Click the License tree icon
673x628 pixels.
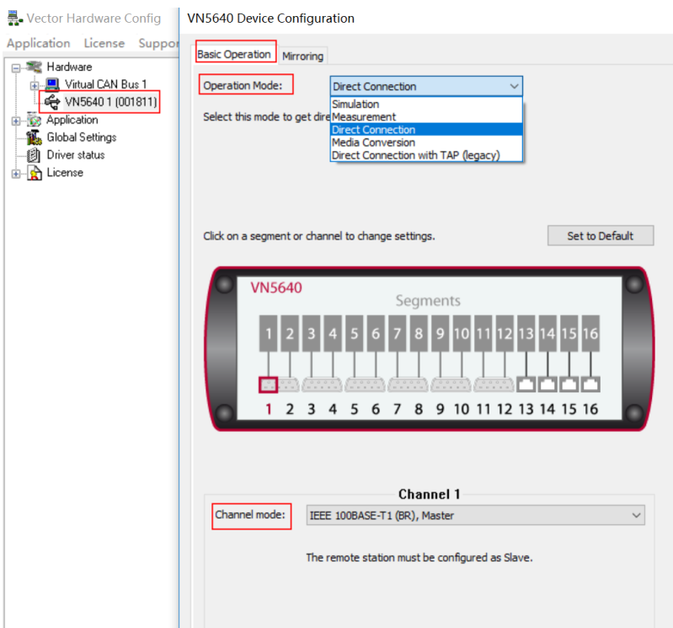pos(35,173)
